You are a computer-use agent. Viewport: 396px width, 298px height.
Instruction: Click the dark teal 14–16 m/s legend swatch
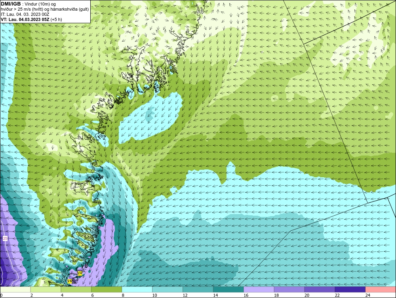[x=228, y=289]
